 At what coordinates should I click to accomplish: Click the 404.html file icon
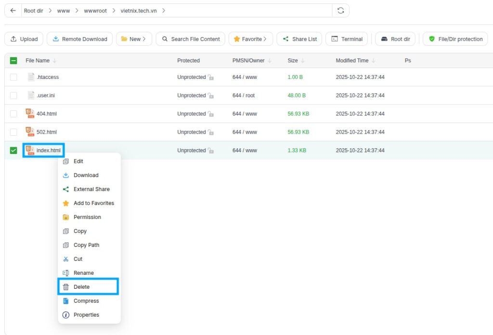[x=30, y=114]
